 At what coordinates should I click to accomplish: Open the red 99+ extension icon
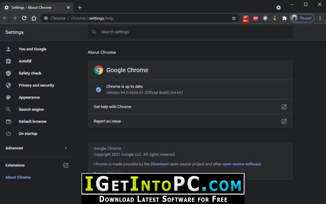pyautogui.click(x=246, y=19)
